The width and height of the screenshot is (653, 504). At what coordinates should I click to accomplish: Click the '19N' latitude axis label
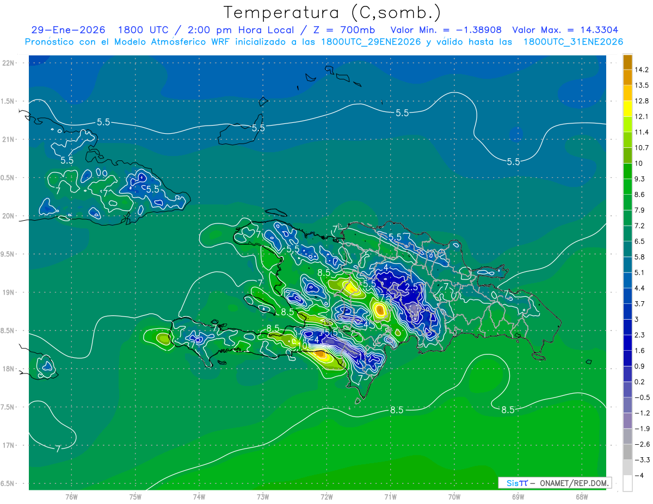pos(9,292)
